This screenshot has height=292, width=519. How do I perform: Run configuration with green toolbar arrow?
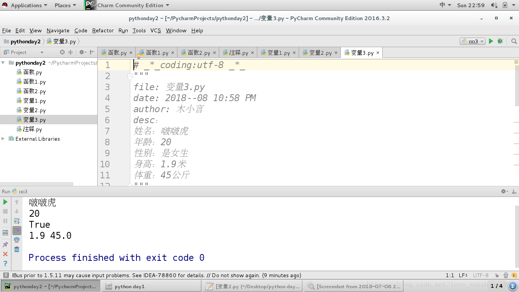[491, 41]
